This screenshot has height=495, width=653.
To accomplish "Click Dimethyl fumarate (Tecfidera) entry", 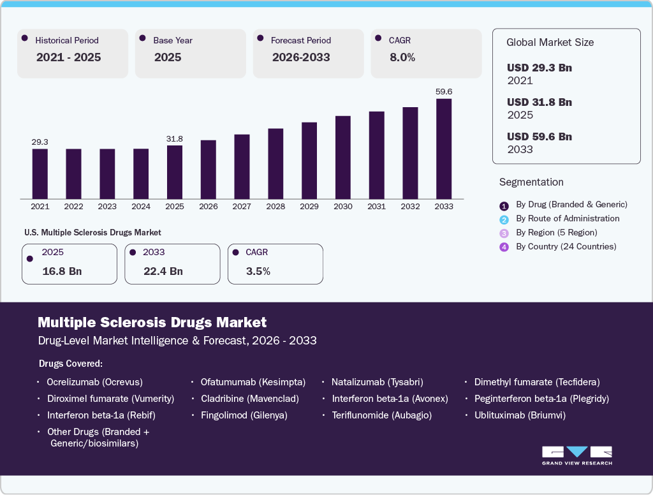I will coord(537,382).
